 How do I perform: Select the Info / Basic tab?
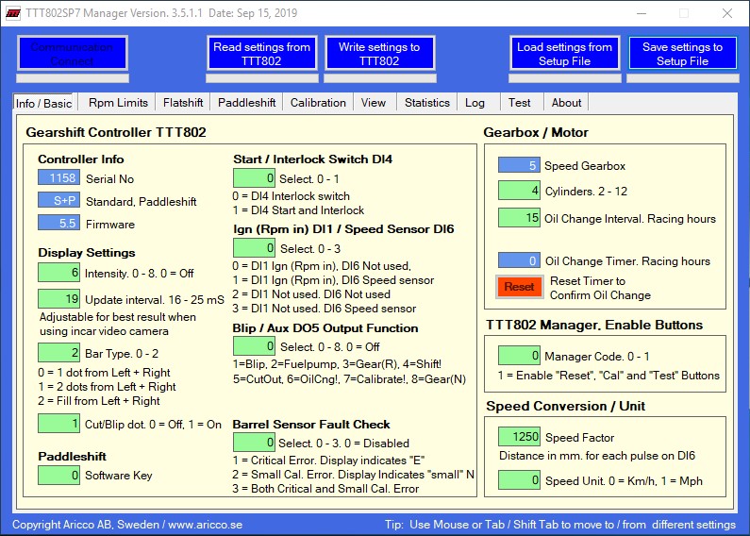click(x=43, y=103)
